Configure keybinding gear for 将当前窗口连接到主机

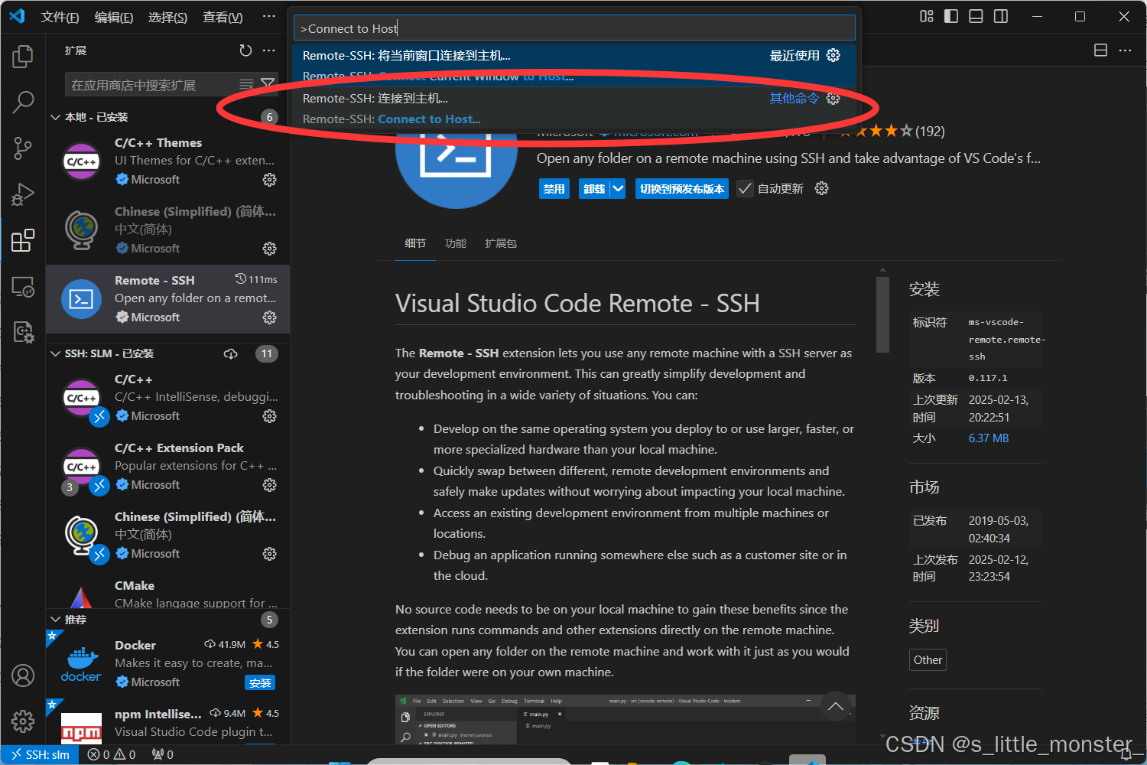(x=833, y=55)
